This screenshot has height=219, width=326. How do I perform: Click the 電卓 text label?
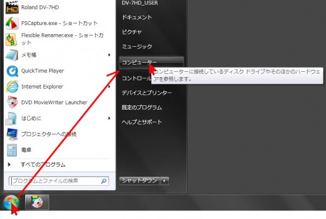(26, 150)
